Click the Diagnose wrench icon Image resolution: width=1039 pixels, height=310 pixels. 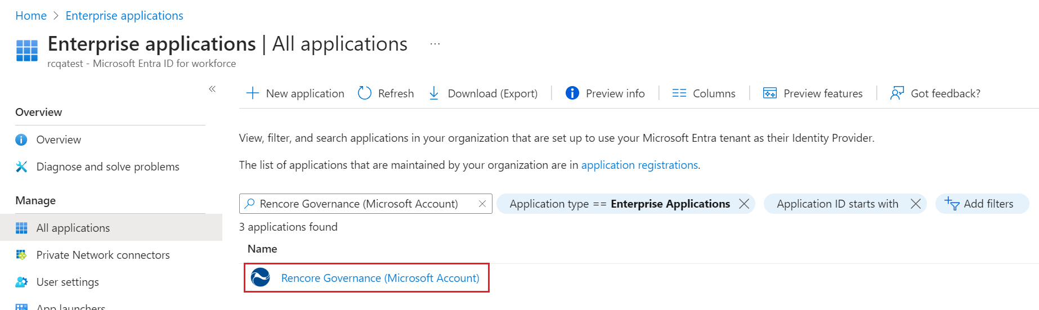pos(21,167)
